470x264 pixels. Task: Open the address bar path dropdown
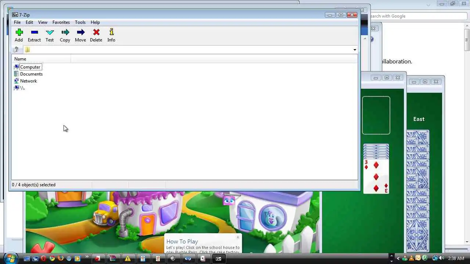click(x=355, y=50)
